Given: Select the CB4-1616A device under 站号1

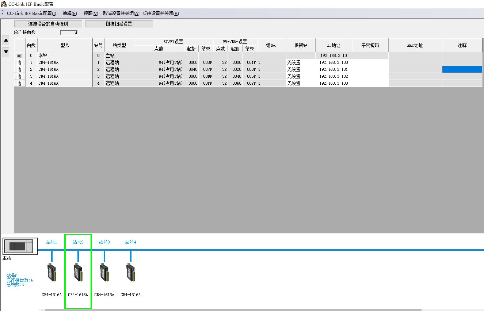Looking at the screenshot, I should pos(52,272).
